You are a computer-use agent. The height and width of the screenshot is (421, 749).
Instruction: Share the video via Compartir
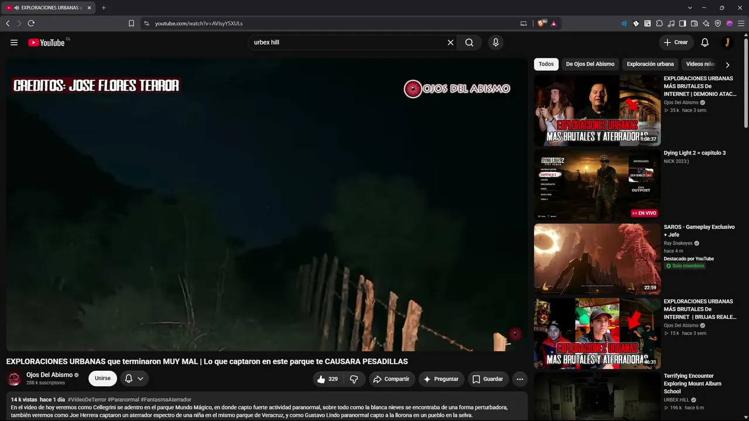(391, 379)
